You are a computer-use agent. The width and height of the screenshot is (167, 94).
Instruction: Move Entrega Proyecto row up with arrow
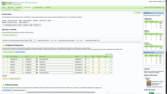[111, 73]
